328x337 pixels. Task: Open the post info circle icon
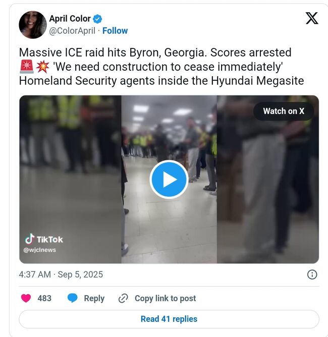[x=312, y=274]
